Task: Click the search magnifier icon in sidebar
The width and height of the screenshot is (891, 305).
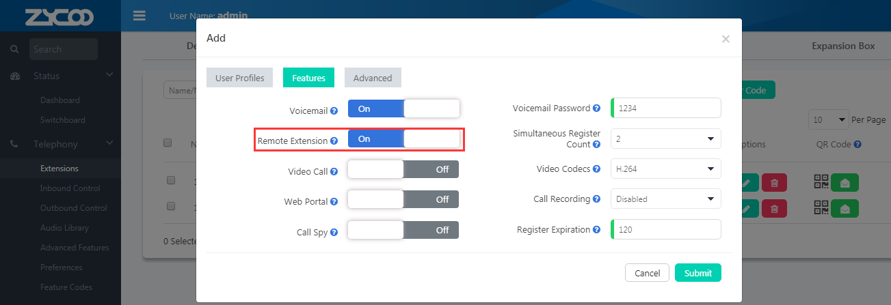Action: (x=14, y=49)
